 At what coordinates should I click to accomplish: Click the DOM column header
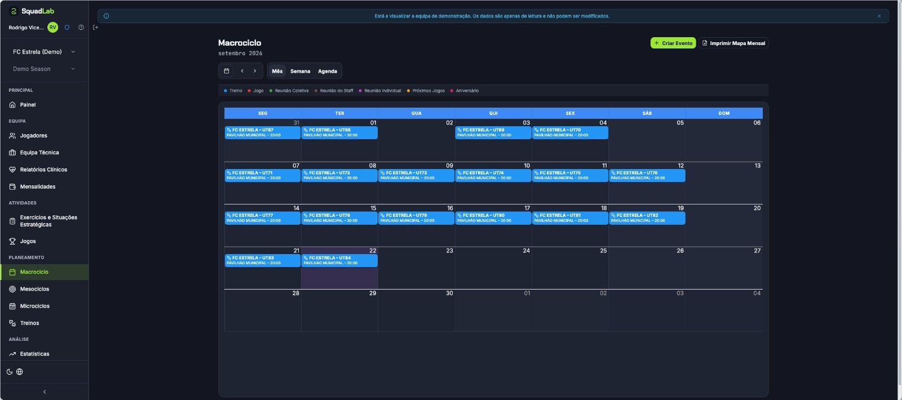(724, 113)
